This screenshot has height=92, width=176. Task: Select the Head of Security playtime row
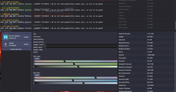[146, 34]
